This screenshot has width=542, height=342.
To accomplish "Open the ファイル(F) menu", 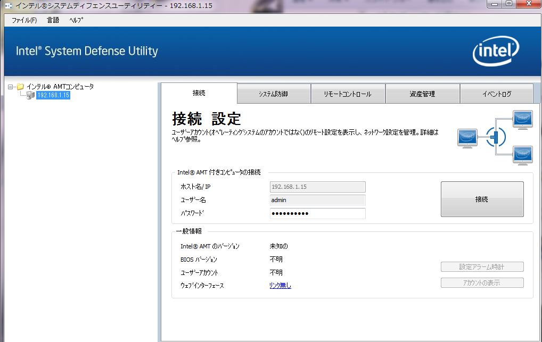I will coord(24,20).
